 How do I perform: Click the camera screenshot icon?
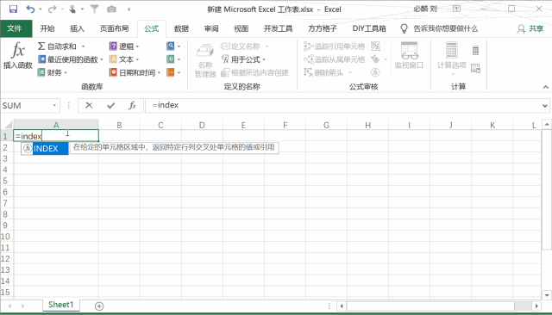111,9
